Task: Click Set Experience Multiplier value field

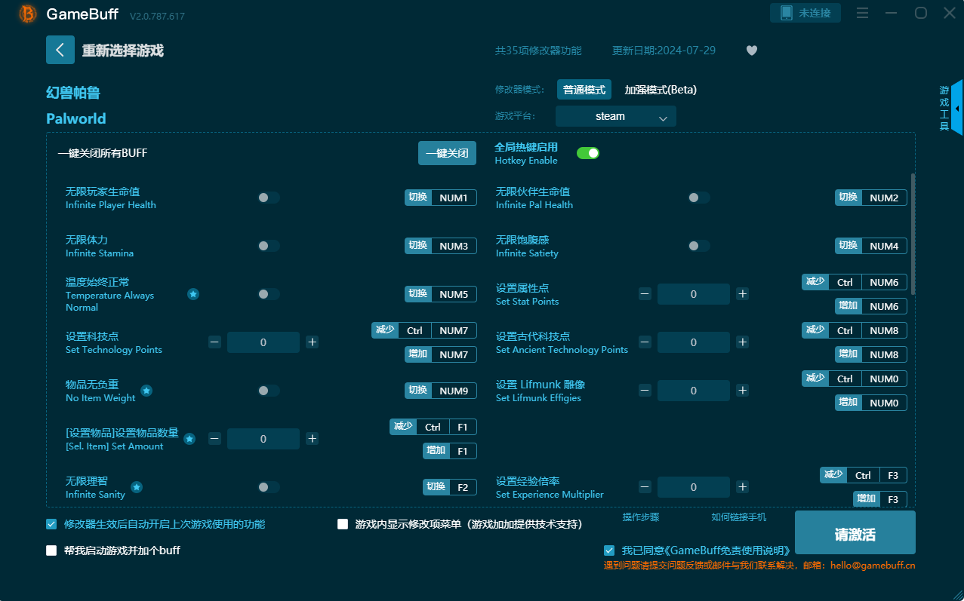Action: [x=694, y=487]
